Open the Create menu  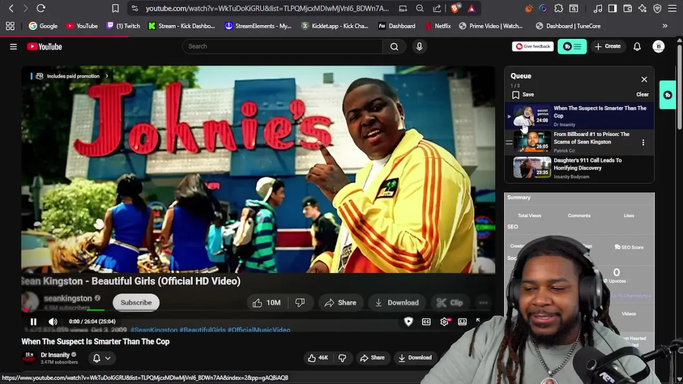(608, 46)
